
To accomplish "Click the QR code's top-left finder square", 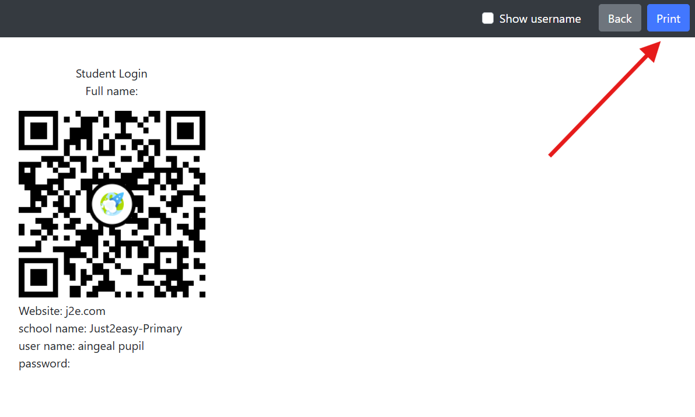I will coord(38,131).
